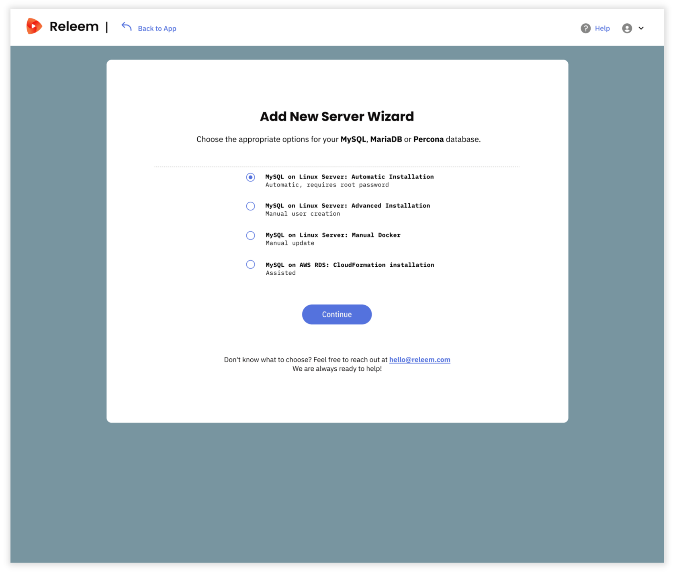
Task: Click the 'Add New Server Wizard' heading
Action: click(x=337, y=116)
